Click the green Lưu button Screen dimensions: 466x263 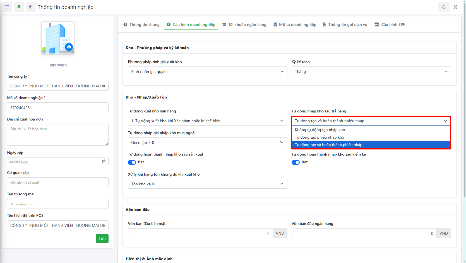(x=102, y=239)
